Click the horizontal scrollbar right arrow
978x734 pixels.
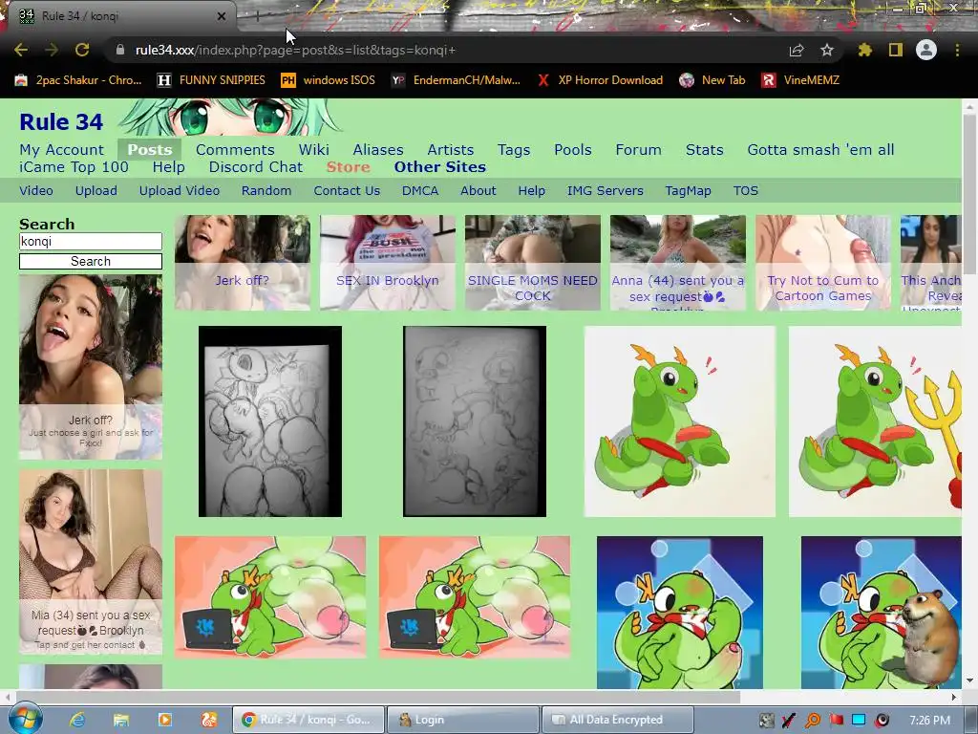click(954, 697)
